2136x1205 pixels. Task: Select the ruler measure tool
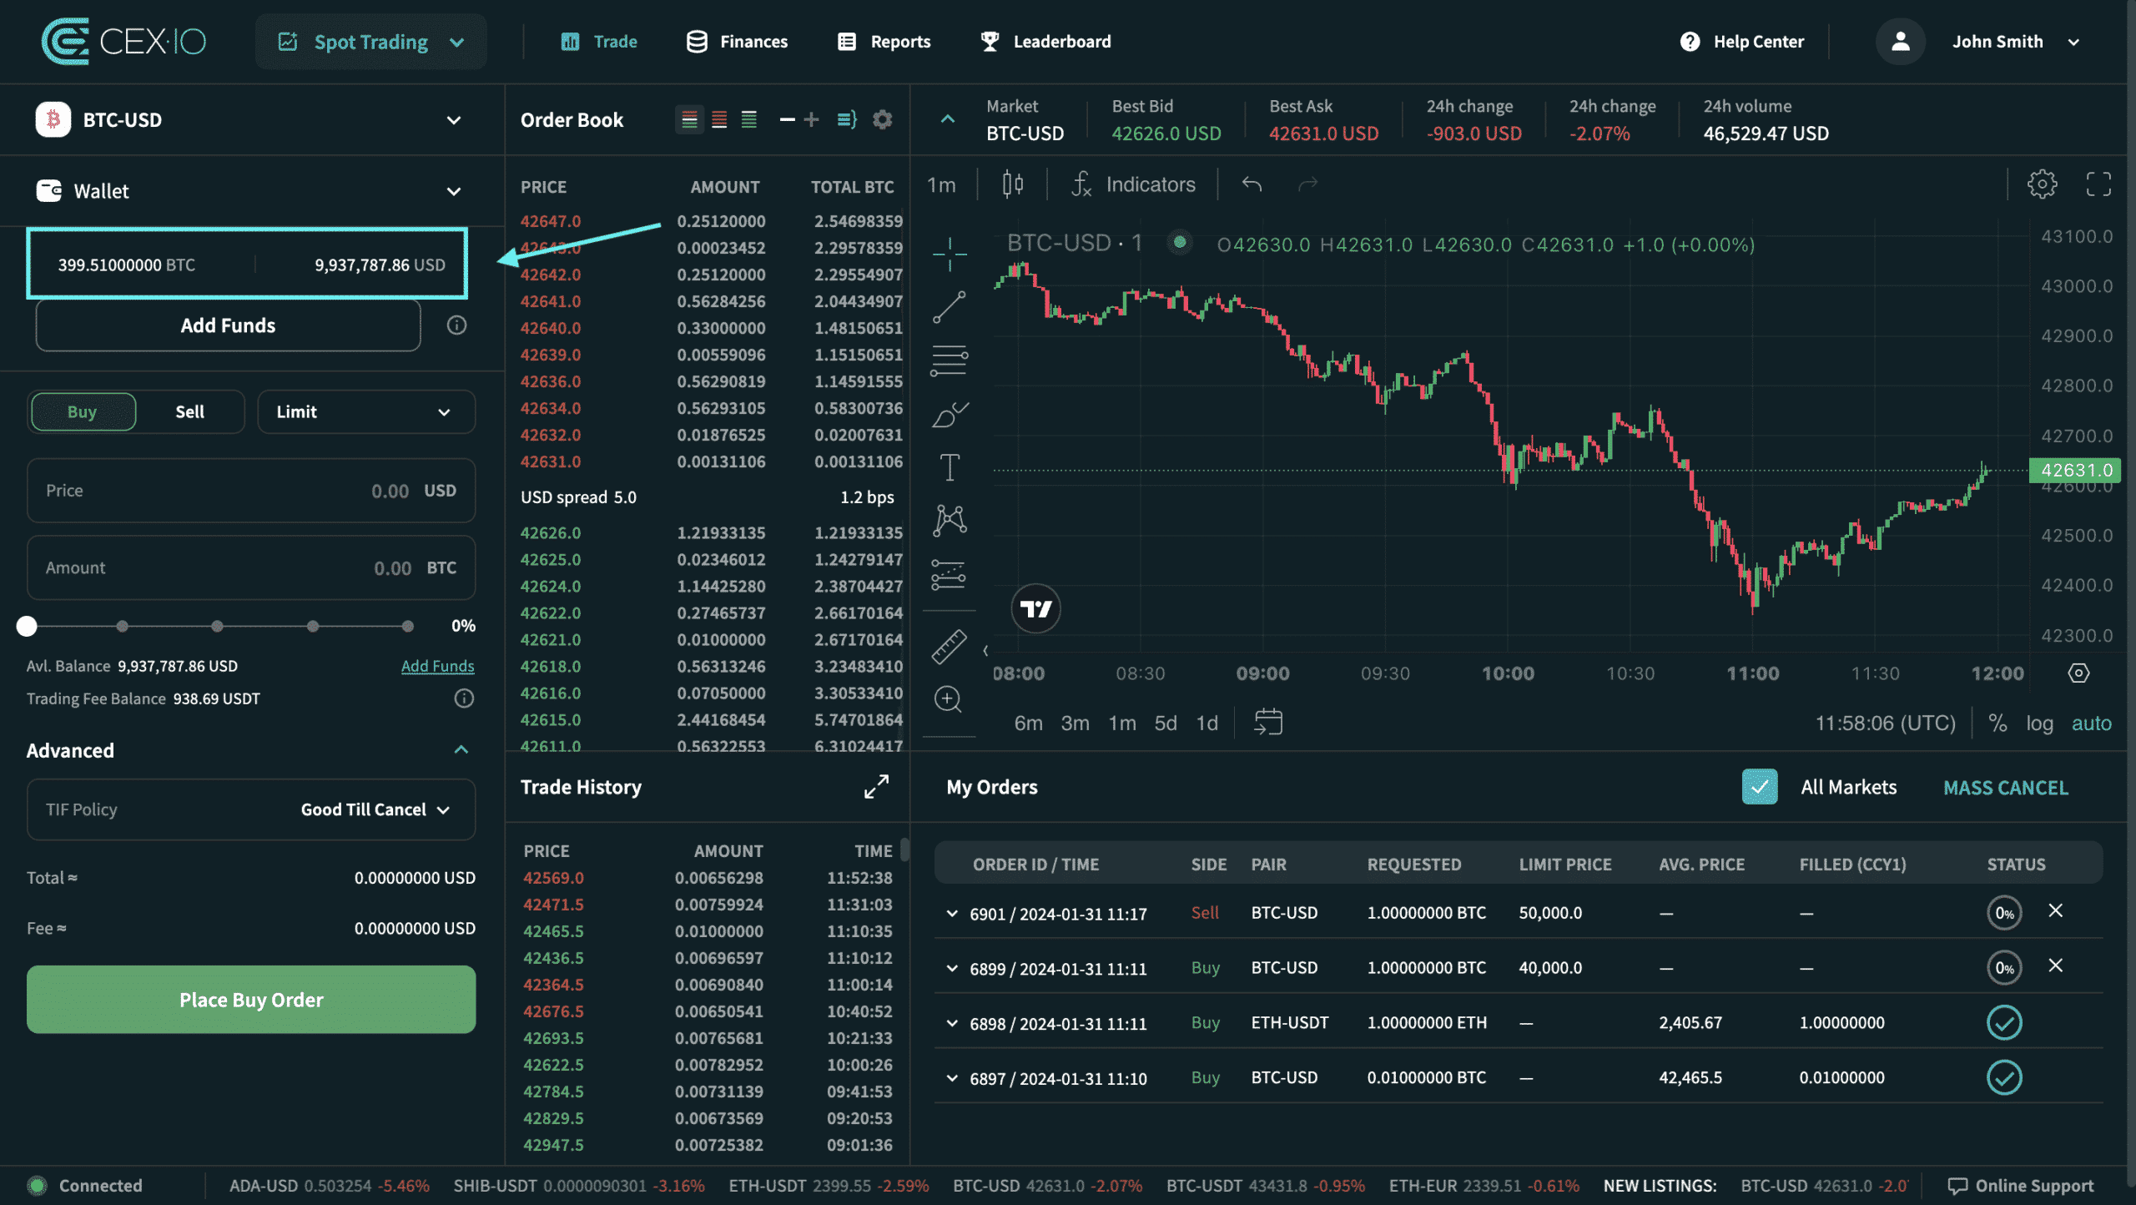tap(950, 647)
